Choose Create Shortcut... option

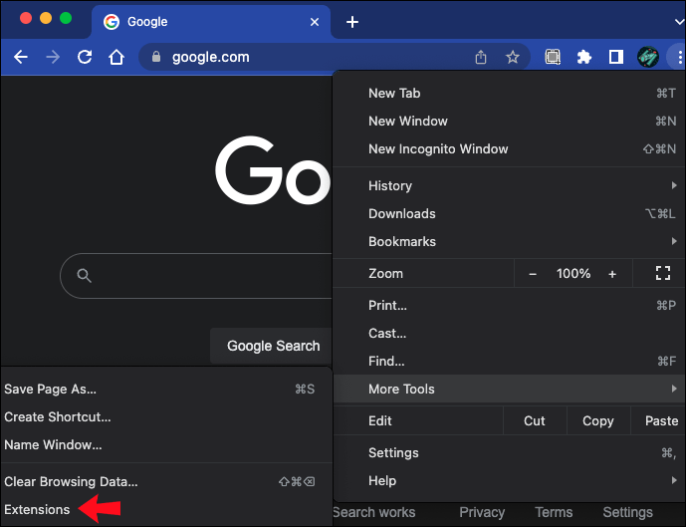coord(166,417)
